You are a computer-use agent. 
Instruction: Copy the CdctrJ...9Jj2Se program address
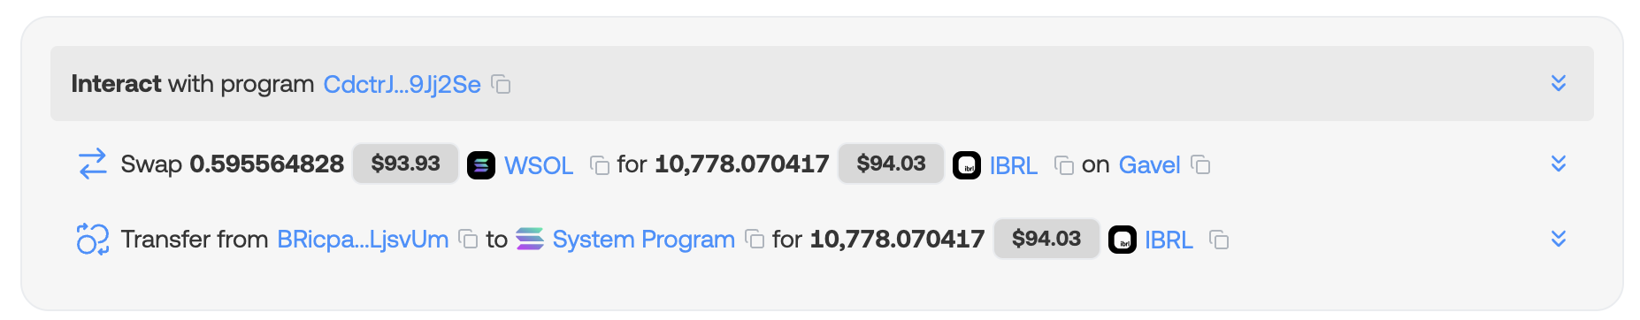click(502, 85)
